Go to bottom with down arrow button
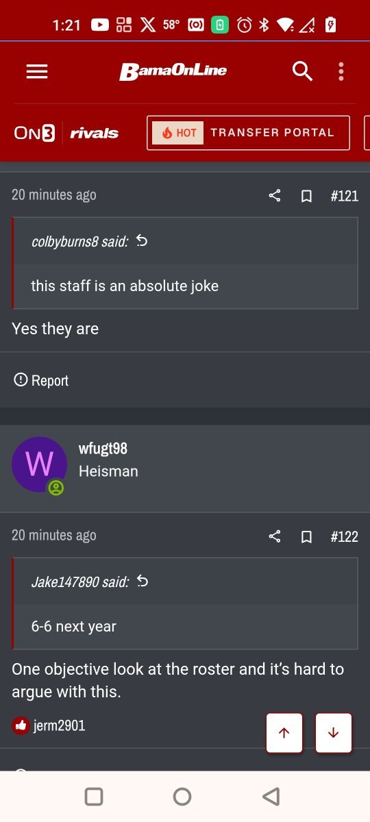Viewport: 370px width, 822px height. tap(334, 732)
